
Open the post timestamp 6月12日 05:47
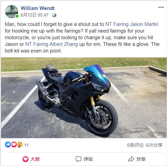(34, 15)
